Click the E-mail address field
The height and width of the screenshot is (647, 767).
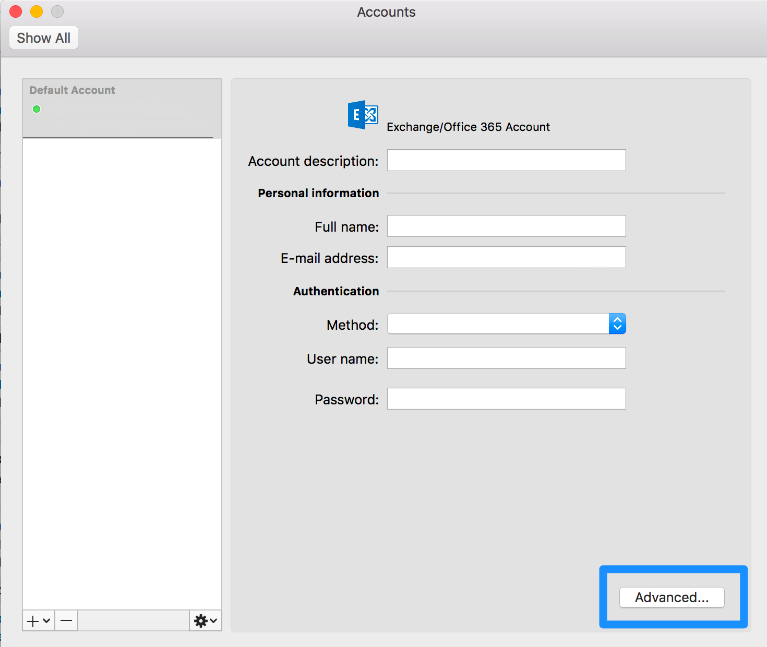(506, 257)
